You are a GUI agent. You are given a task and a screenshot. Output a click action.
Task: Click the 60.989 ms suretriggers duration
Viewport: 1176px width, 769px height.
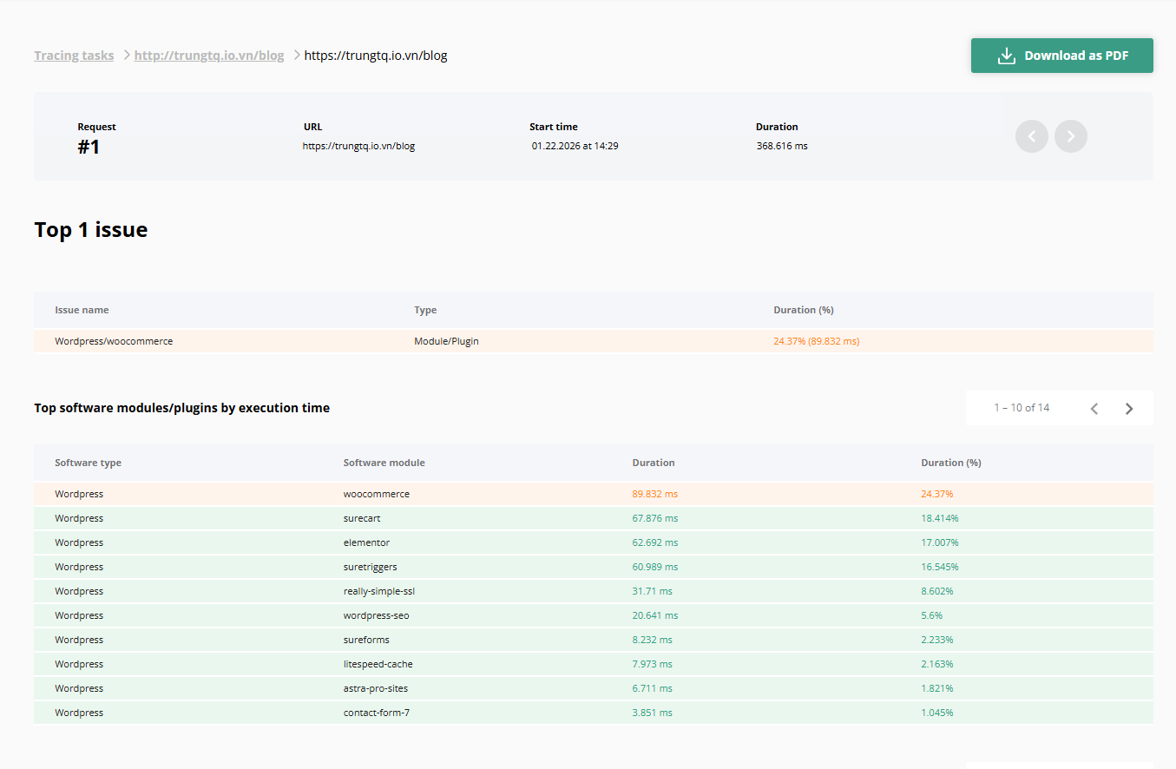click(655, 567)
